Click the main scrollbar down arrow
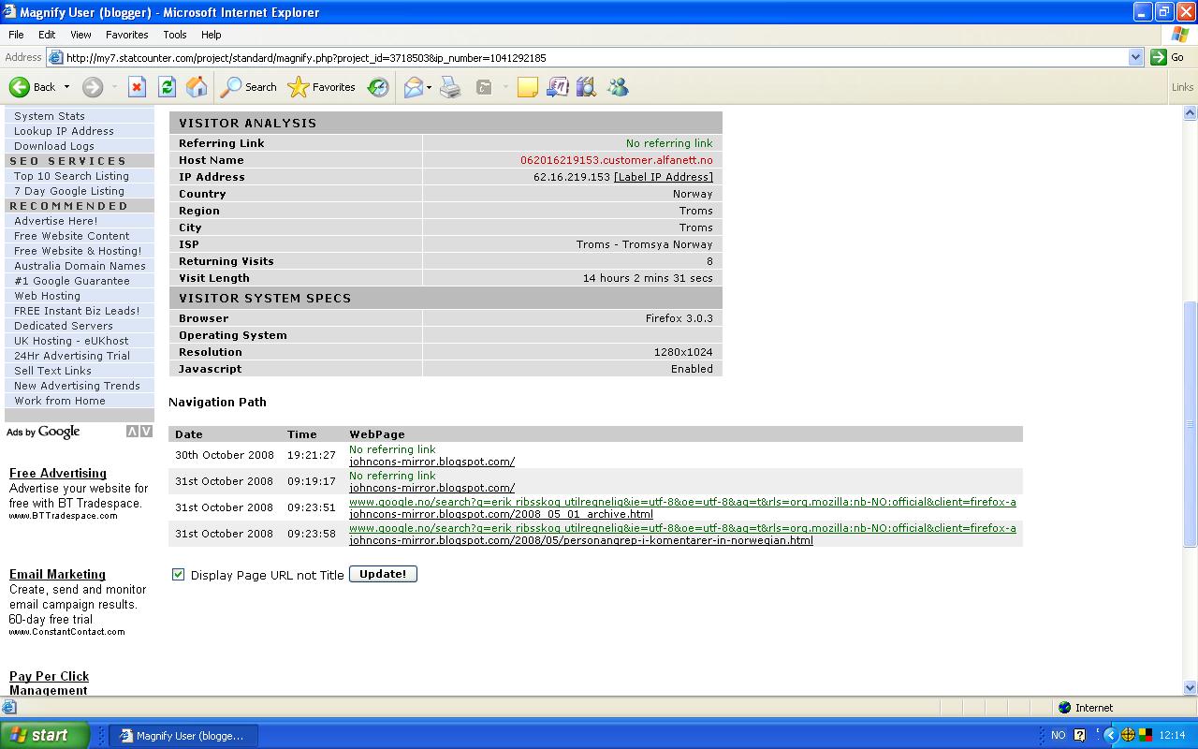 1191,687
